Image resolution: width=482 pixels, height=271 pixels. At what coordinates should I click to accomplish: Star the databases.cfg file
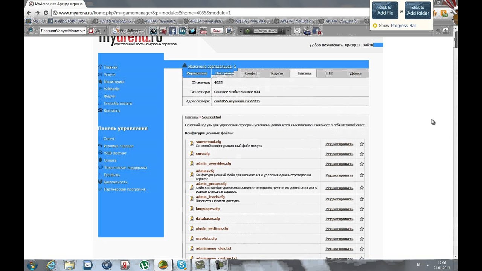point(361,219)
